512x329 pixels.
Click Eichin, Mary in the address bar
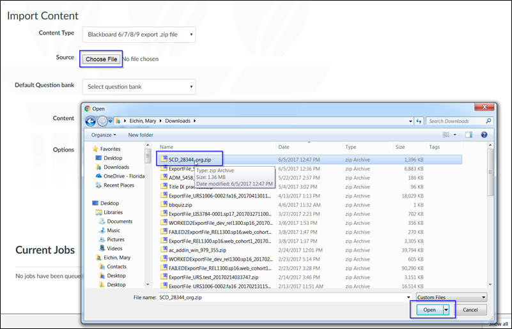(x=143, y=121)
